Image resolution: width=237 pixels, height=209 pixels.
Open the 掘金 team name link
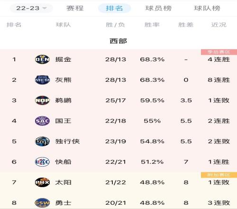[63, 59]
